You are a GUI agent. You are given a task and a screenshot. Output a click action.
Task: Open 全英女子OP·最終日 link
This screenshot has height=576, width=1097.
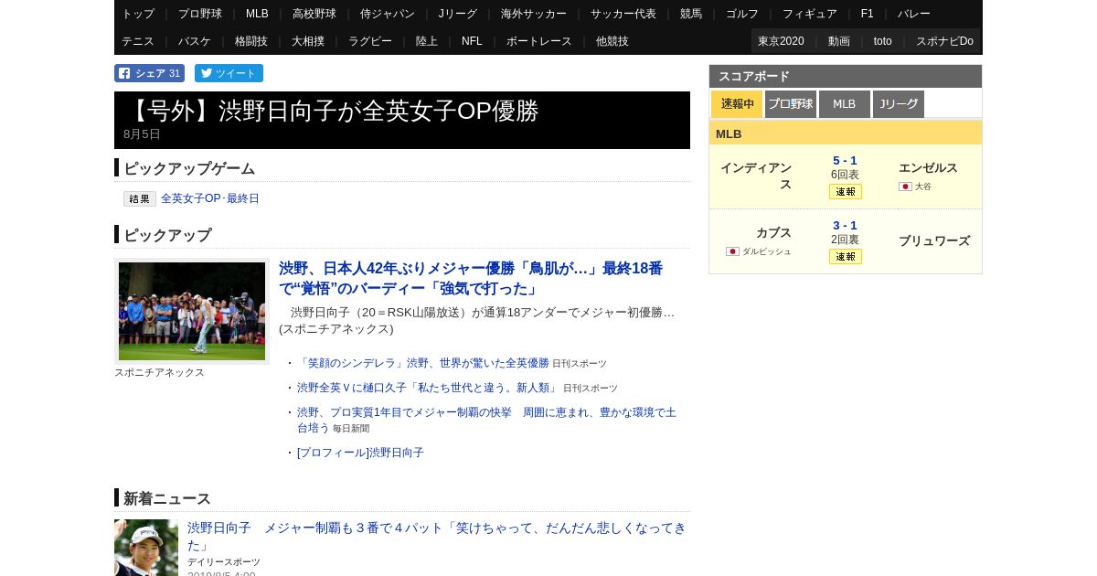[x=210, y=198]
